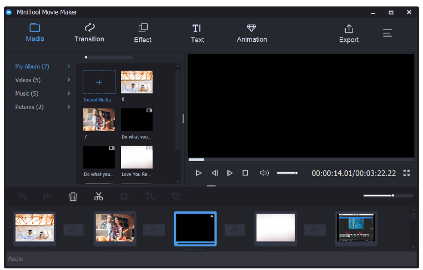Click transition slot after first timeline clip
Image resolution: width=423 pixels, height=270 pixels.
74,230
